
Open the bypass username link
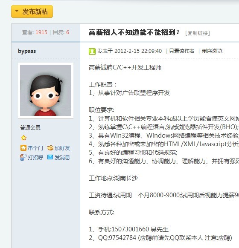(27, 51)
